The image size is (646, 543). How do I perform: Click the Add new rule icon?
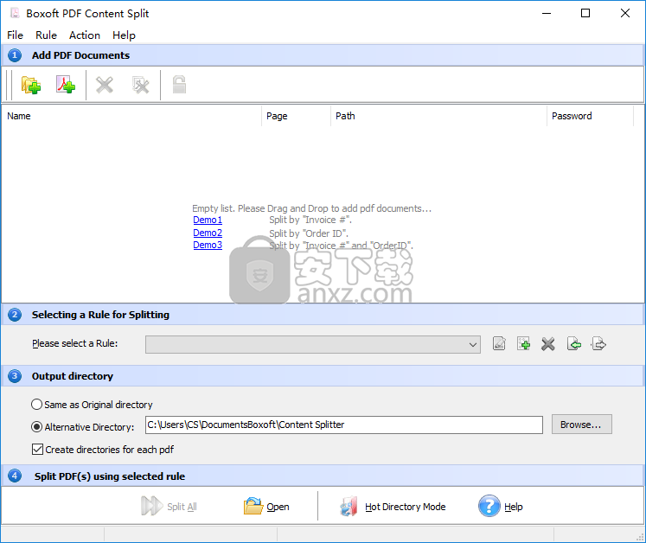coord(523,343)
